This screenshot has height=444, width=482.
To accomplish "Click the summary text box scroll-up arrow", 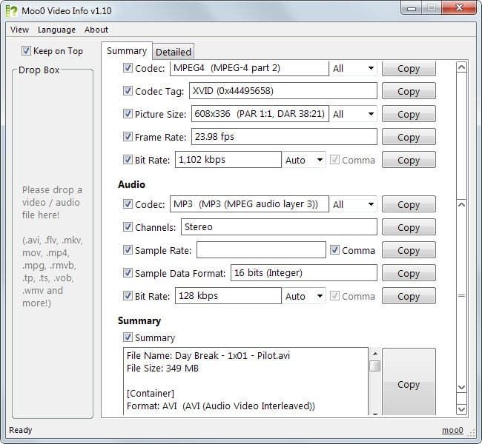I will [x=375, y=354].
